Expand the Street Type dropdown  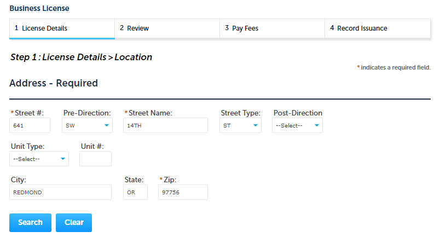[x=240, y=125]
